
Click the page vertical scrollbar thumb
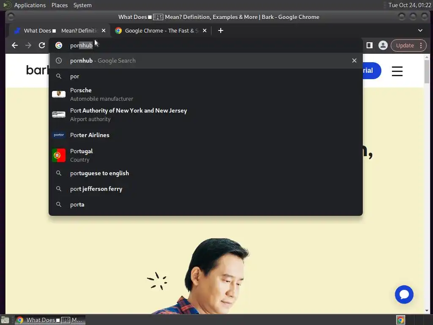coord(427,71)
